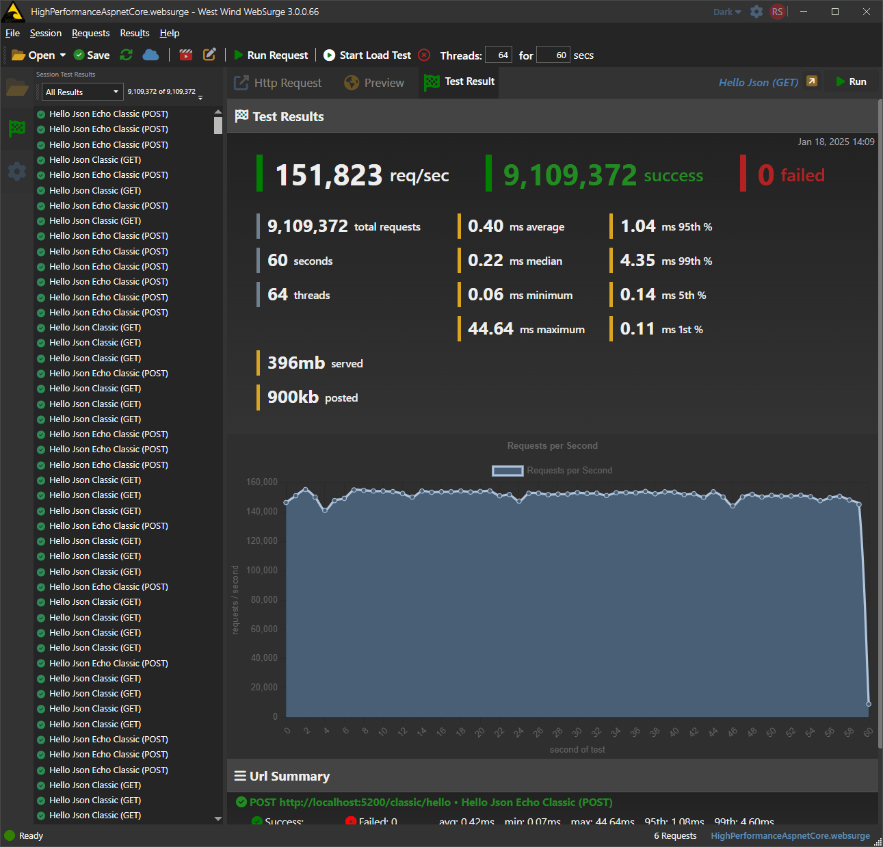
Task: Click the seconds duration input field
Action: click(553, 55)
